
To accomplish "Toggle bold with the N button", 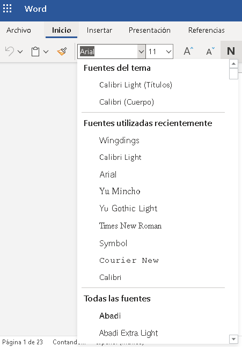I will [x=231, y=51].
